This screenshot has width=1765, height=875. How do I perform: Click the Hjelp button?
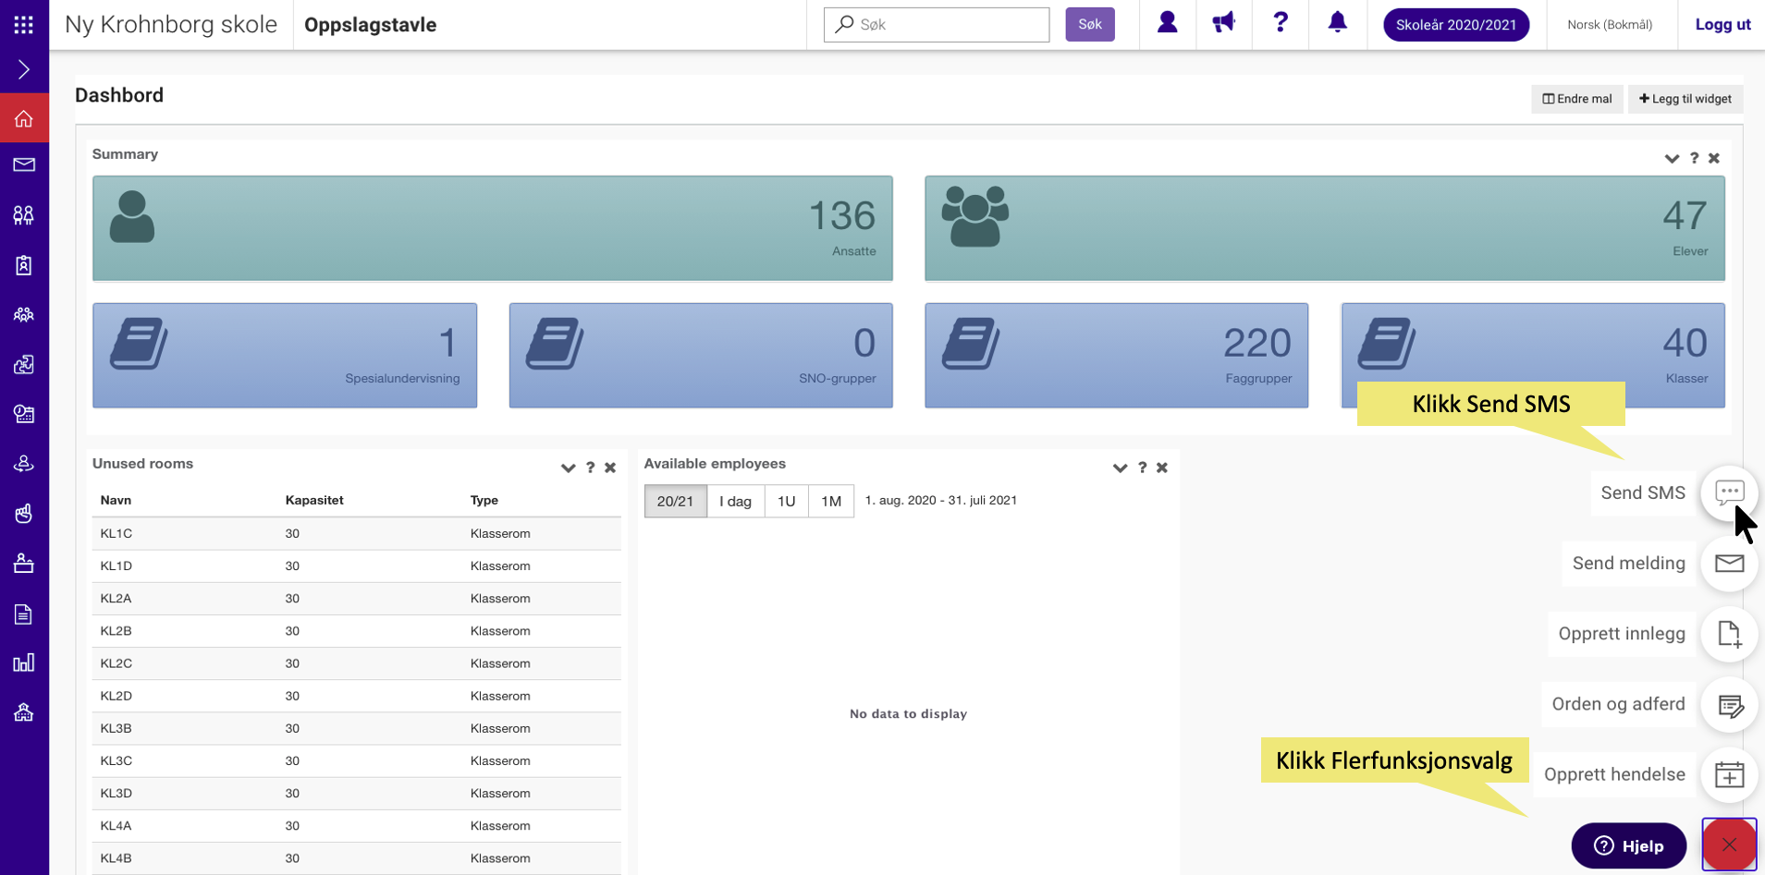pyautogui.click(x=1629, y=845)
